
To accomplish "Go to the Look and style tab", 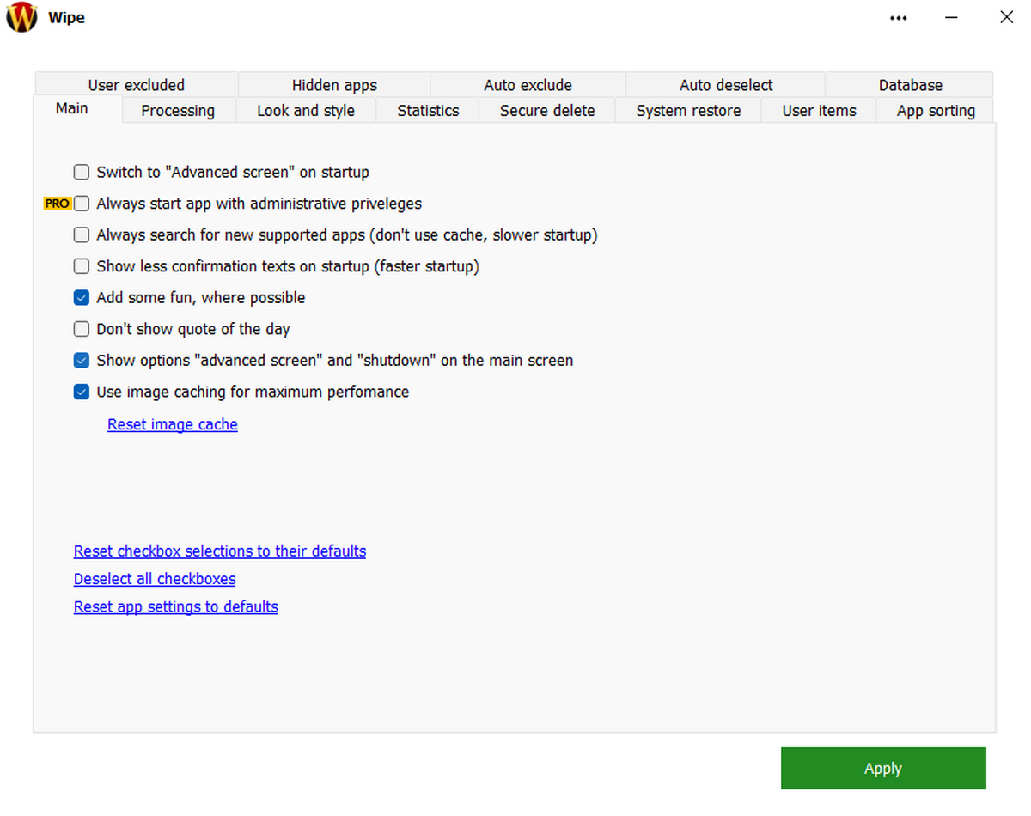I will (x=306, y=111).
